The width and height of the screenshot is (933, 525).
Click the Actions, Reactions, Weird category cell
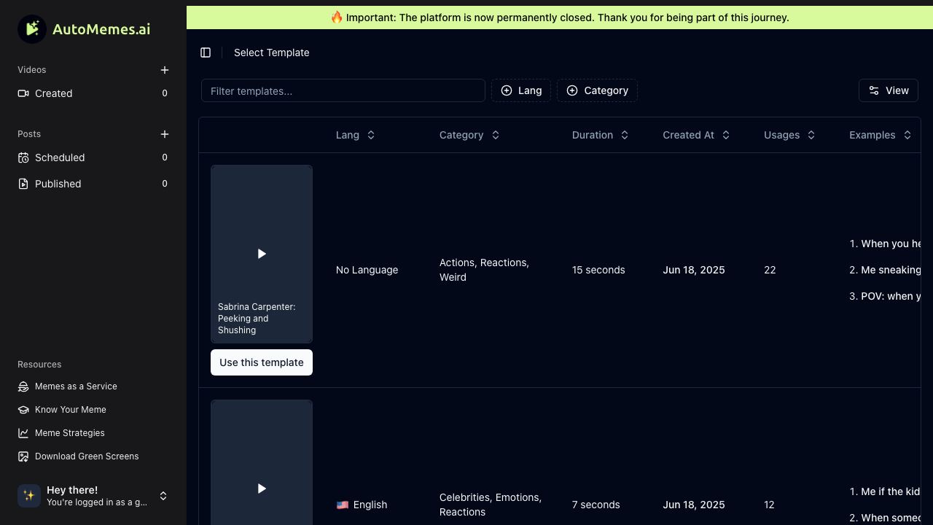pos(484,270)
